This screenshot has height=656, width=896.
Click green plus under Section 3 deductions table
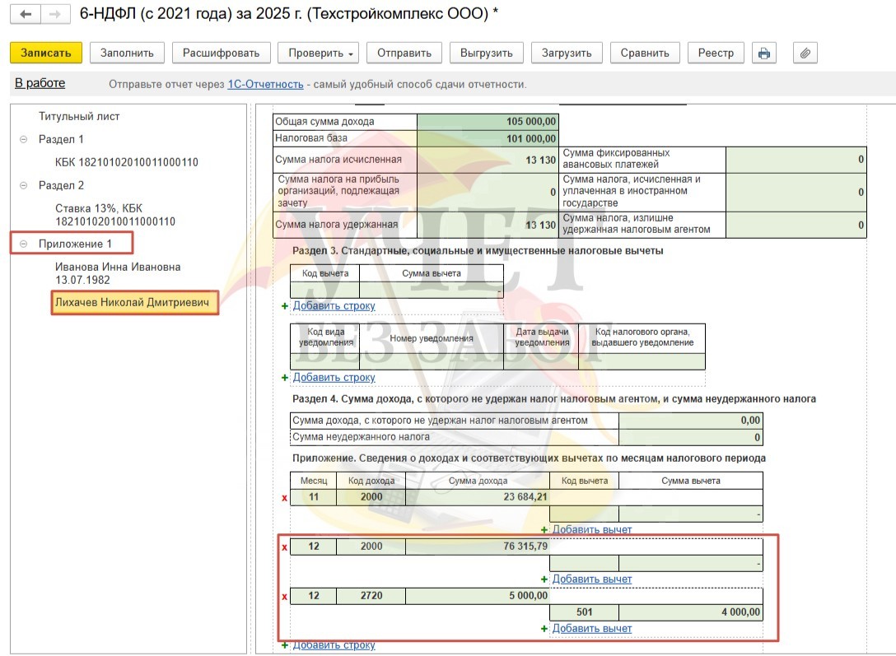click(285, 306)
